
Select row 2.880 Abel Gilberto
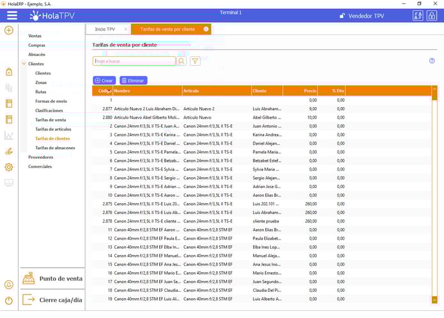tap(262, 117)
